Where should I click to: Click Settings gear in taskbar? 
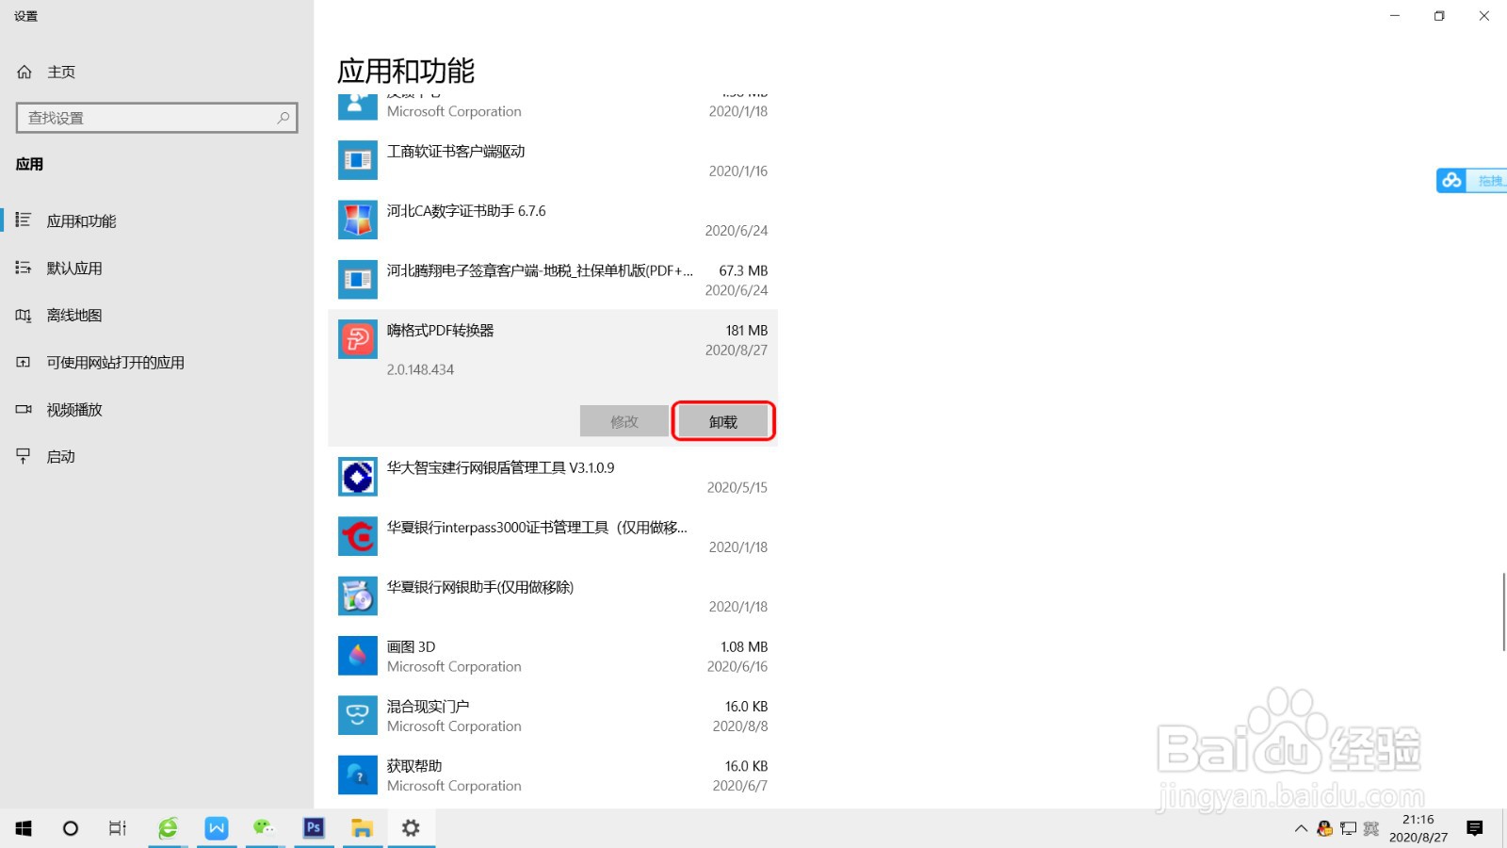(411, 828)
